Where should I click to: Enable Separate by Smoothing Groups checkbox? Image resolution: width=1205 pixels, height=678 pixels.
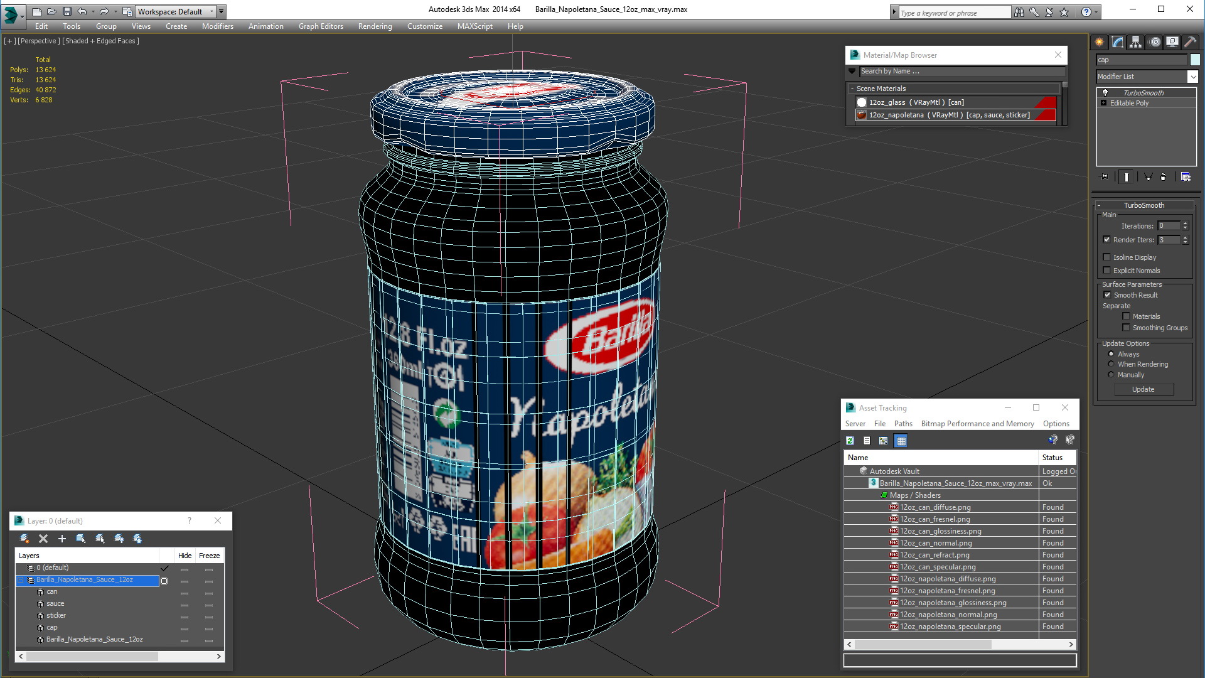point(1127,327)
